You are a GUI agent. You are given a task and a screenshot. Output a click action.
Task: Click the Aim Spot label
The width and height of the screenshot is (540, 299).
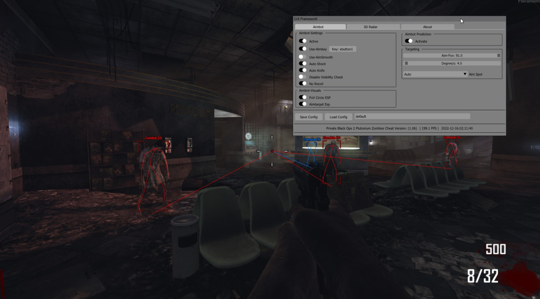[x=475, y=74]
